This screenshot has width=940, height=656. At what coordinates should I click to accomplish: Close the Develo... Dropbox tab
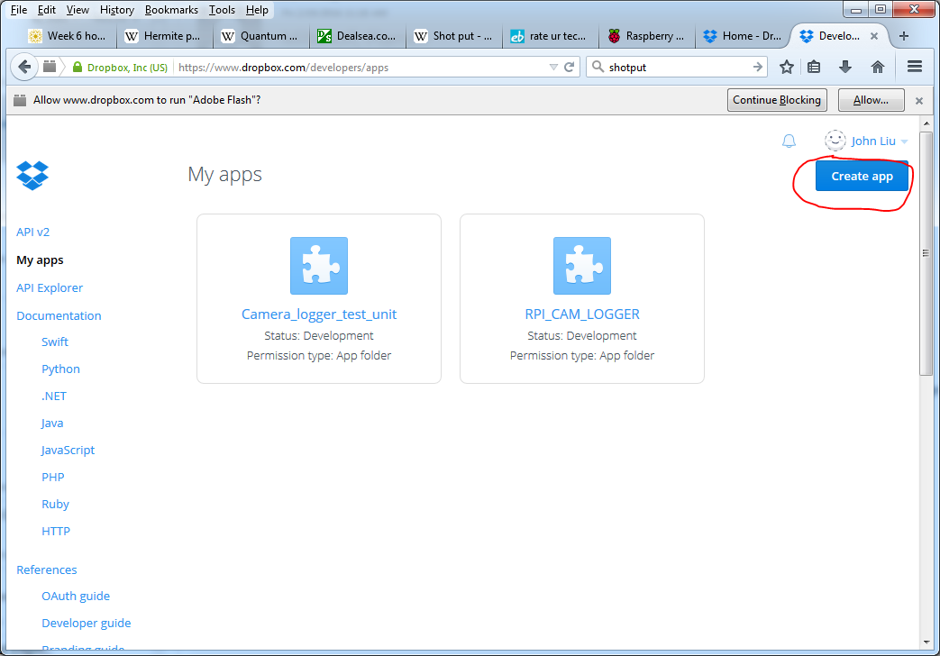point(874,36)
